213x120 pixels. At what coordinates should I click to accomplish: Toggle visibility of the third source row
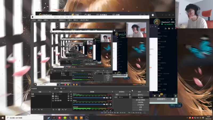[x=68, y=98]
